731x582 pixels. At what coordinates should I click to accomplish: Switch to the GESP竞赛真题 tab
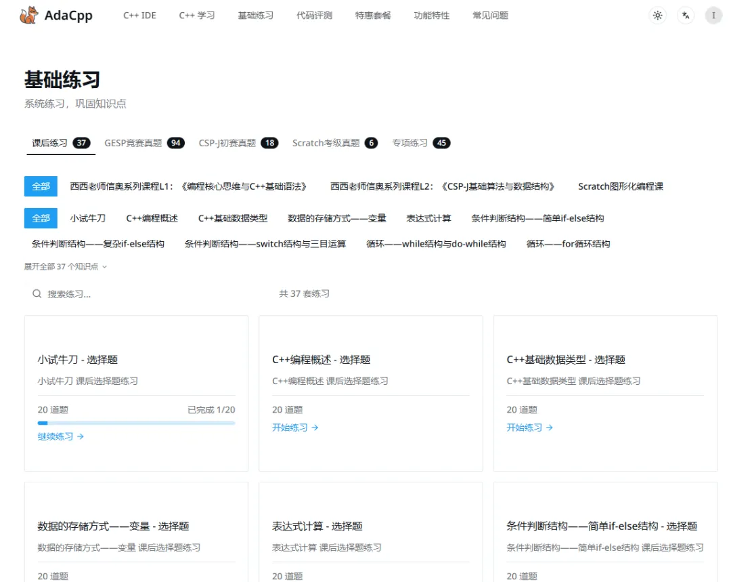(x=144, y=143)
